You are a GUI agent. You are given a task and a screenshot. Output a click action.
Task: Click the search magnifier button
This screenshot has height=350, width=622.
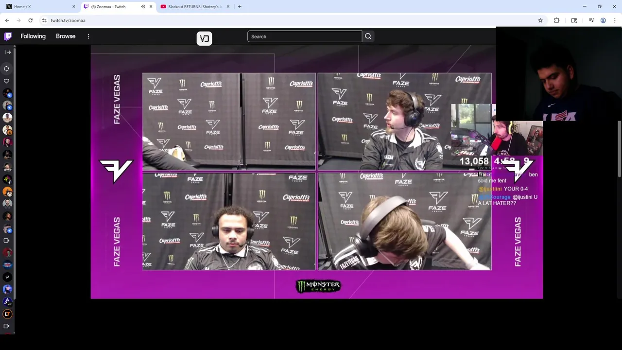[368, 36]
